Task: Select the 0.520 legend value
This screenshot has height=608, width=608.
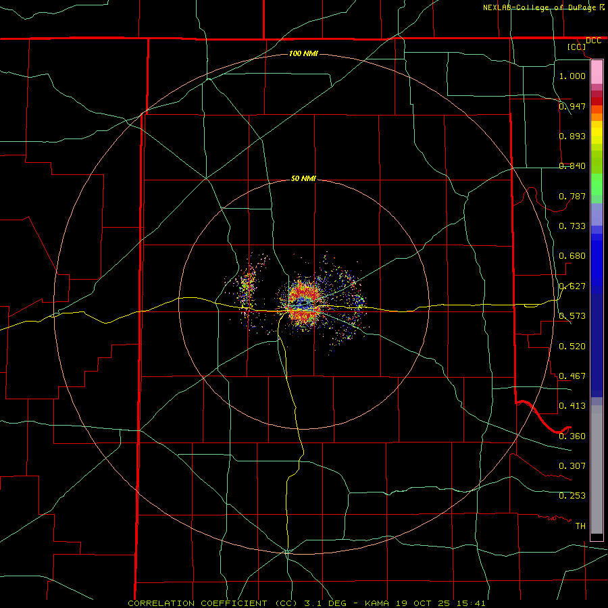Action: pyautogui.click(x=572, y=347)
